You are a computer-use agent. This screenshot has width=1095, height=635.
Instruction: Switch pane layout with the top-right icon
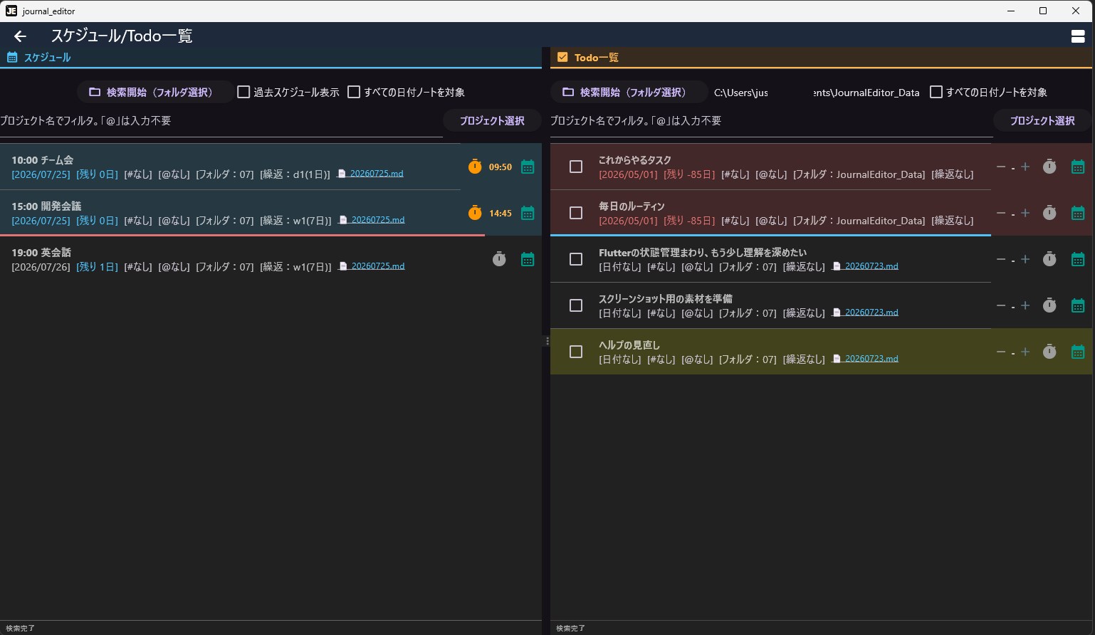tap(1078, 36)
